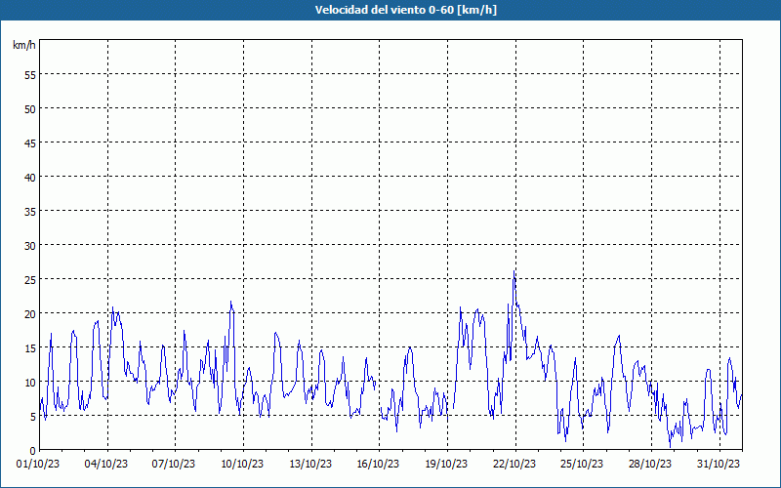Select the date label 07/10/23

pos(174,464)
